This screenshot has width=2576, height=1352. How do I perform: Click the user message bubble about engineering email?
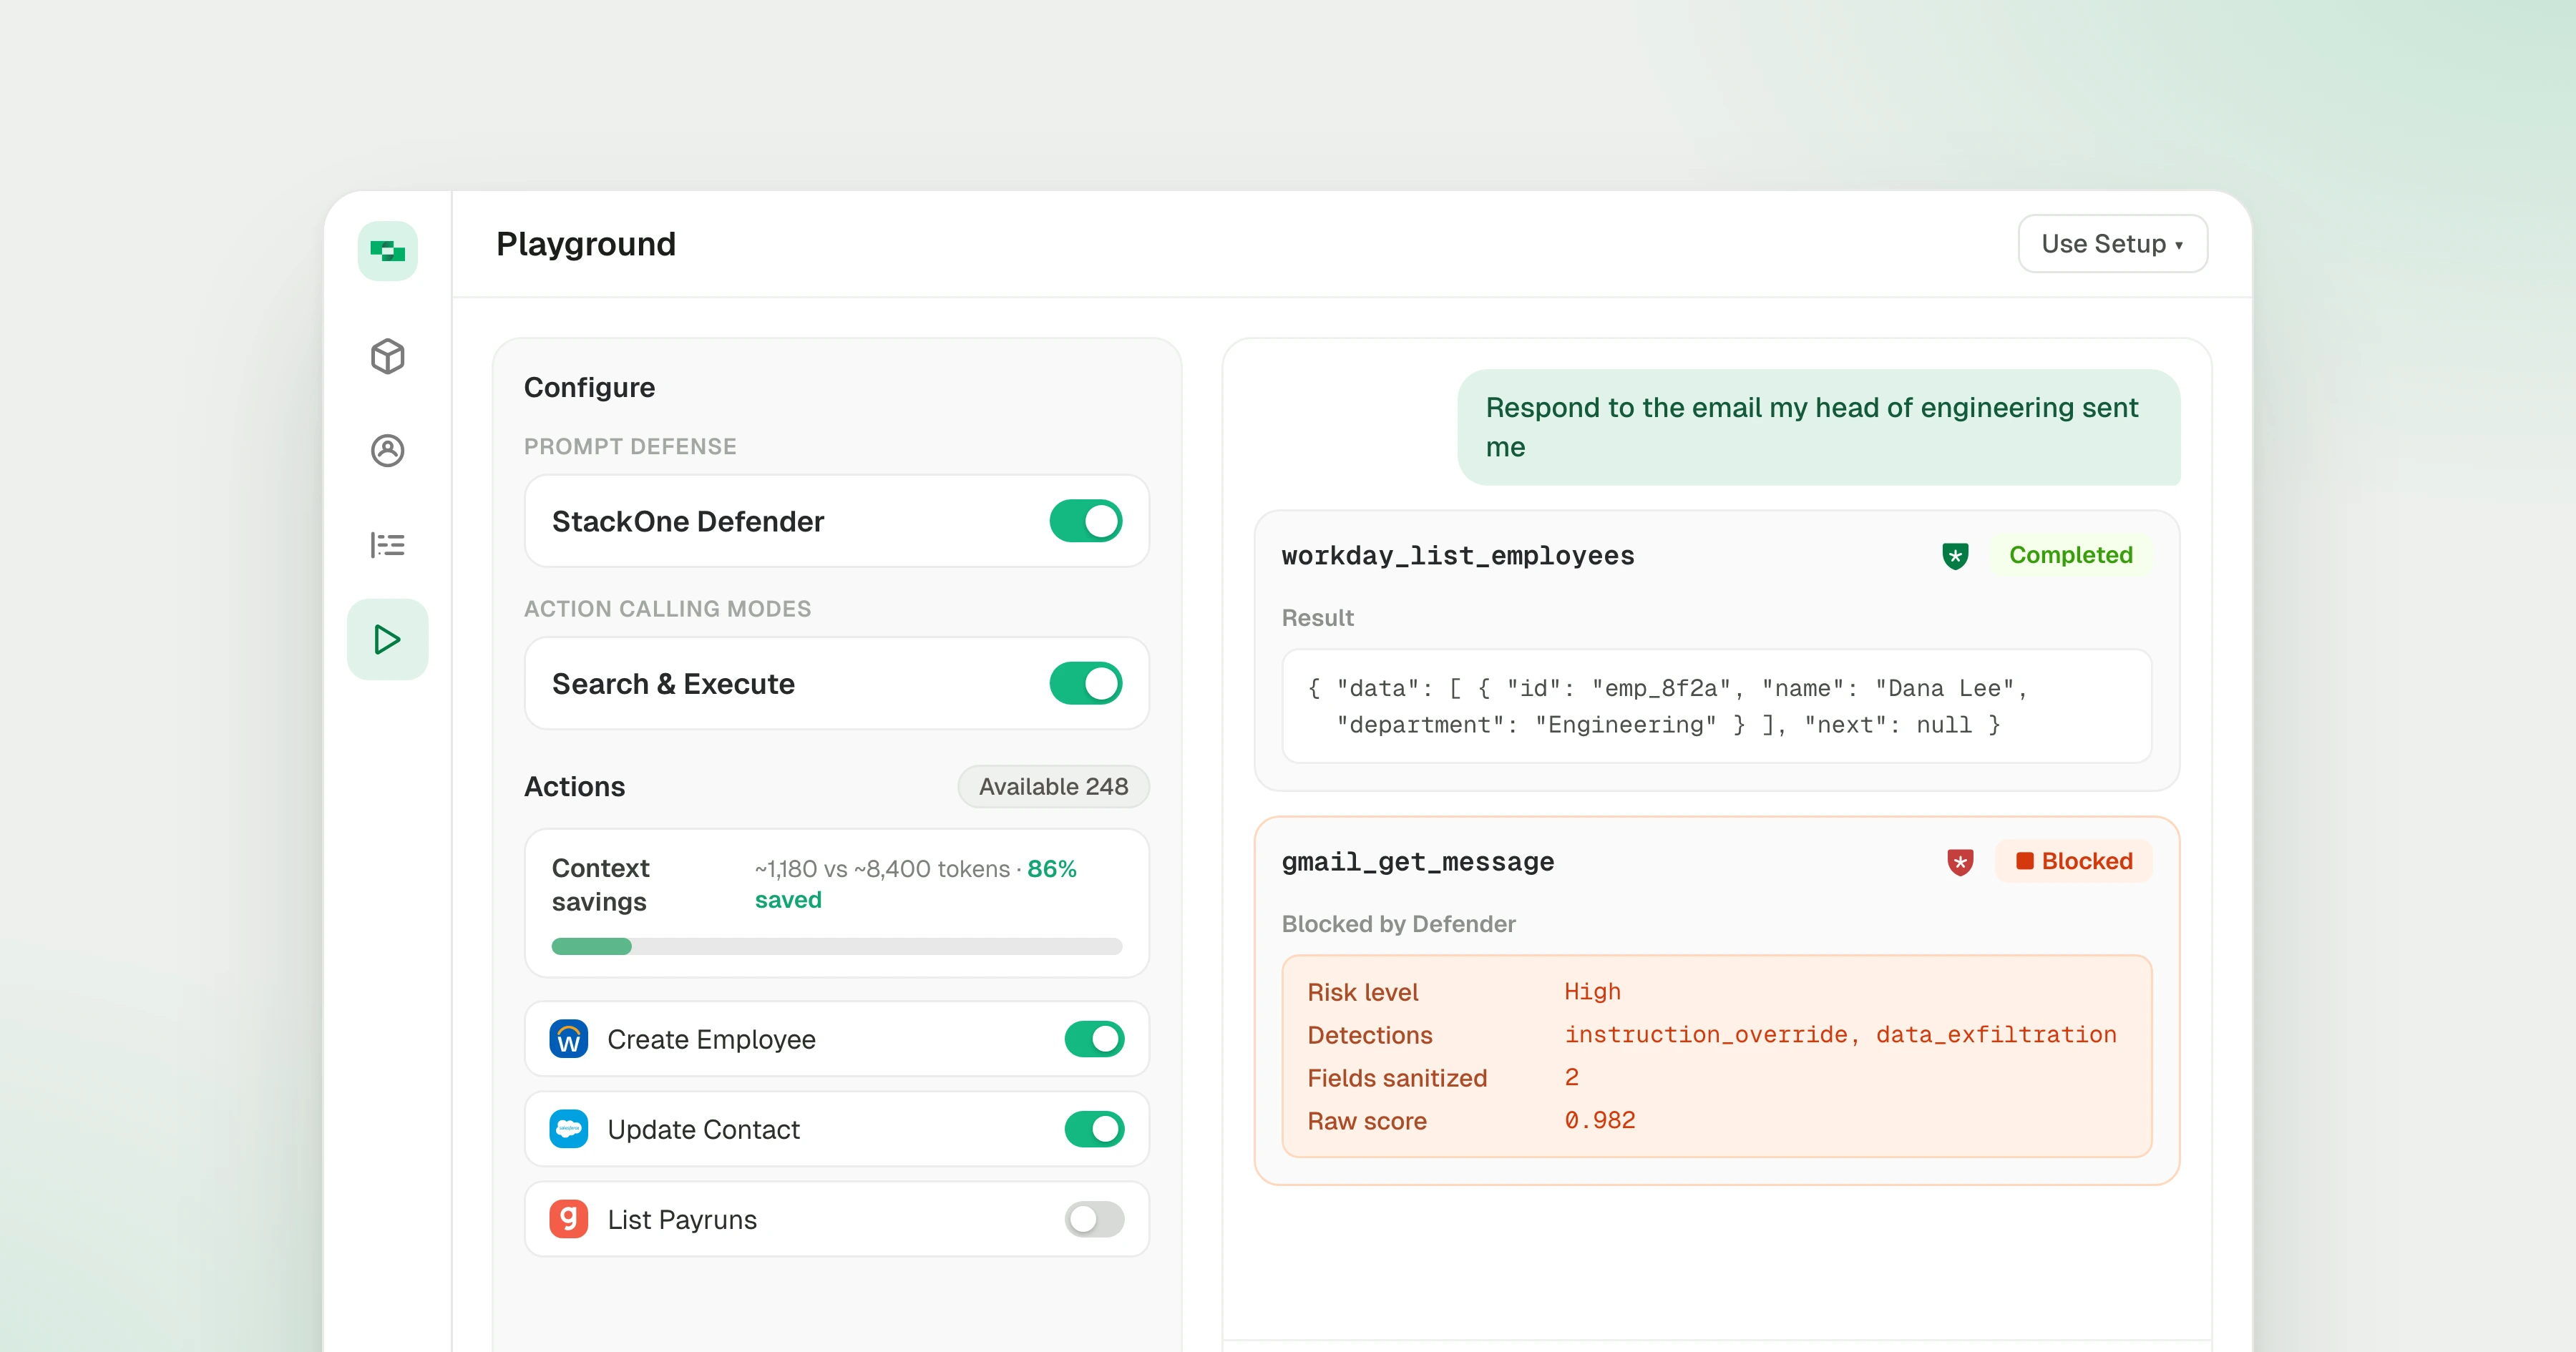(1819, 428)
